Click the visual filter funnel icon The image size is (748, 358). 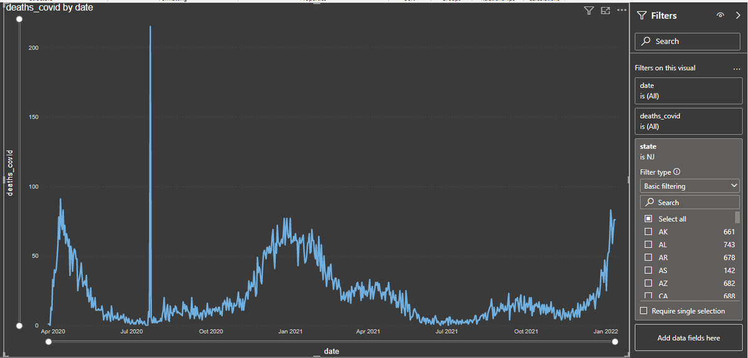[x=589, y=11]
